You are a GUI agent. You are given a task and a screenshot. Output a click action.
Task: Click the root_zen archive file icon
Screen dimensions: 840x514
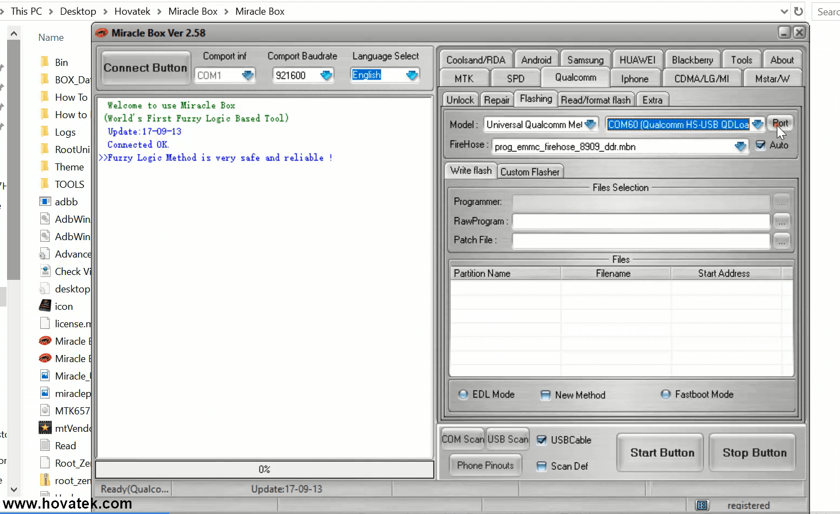pyautogui.click(x=45, y=480)
